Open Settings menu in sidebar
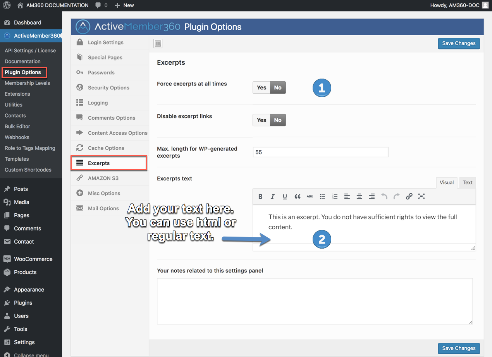Viewport: 492px width, 357px height. 24,342
